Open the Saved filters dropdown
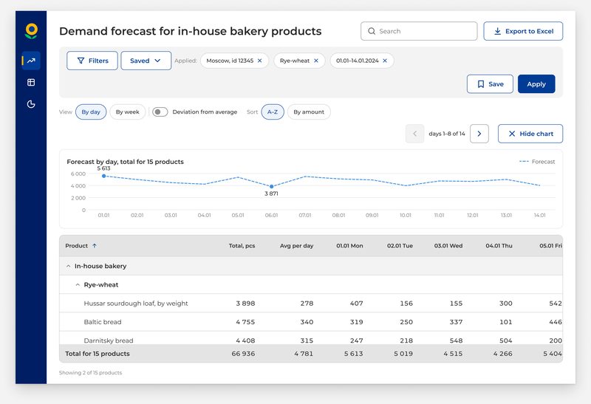 click(x=146, y=61)
